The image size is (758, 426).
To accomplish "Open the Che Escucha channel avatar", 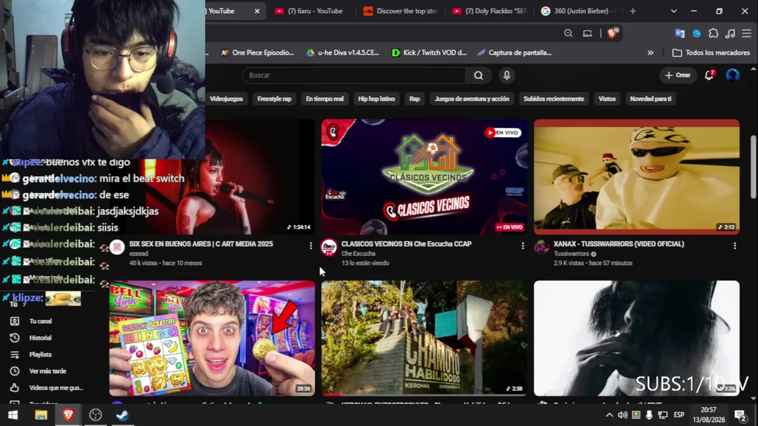I will (329, 247).
